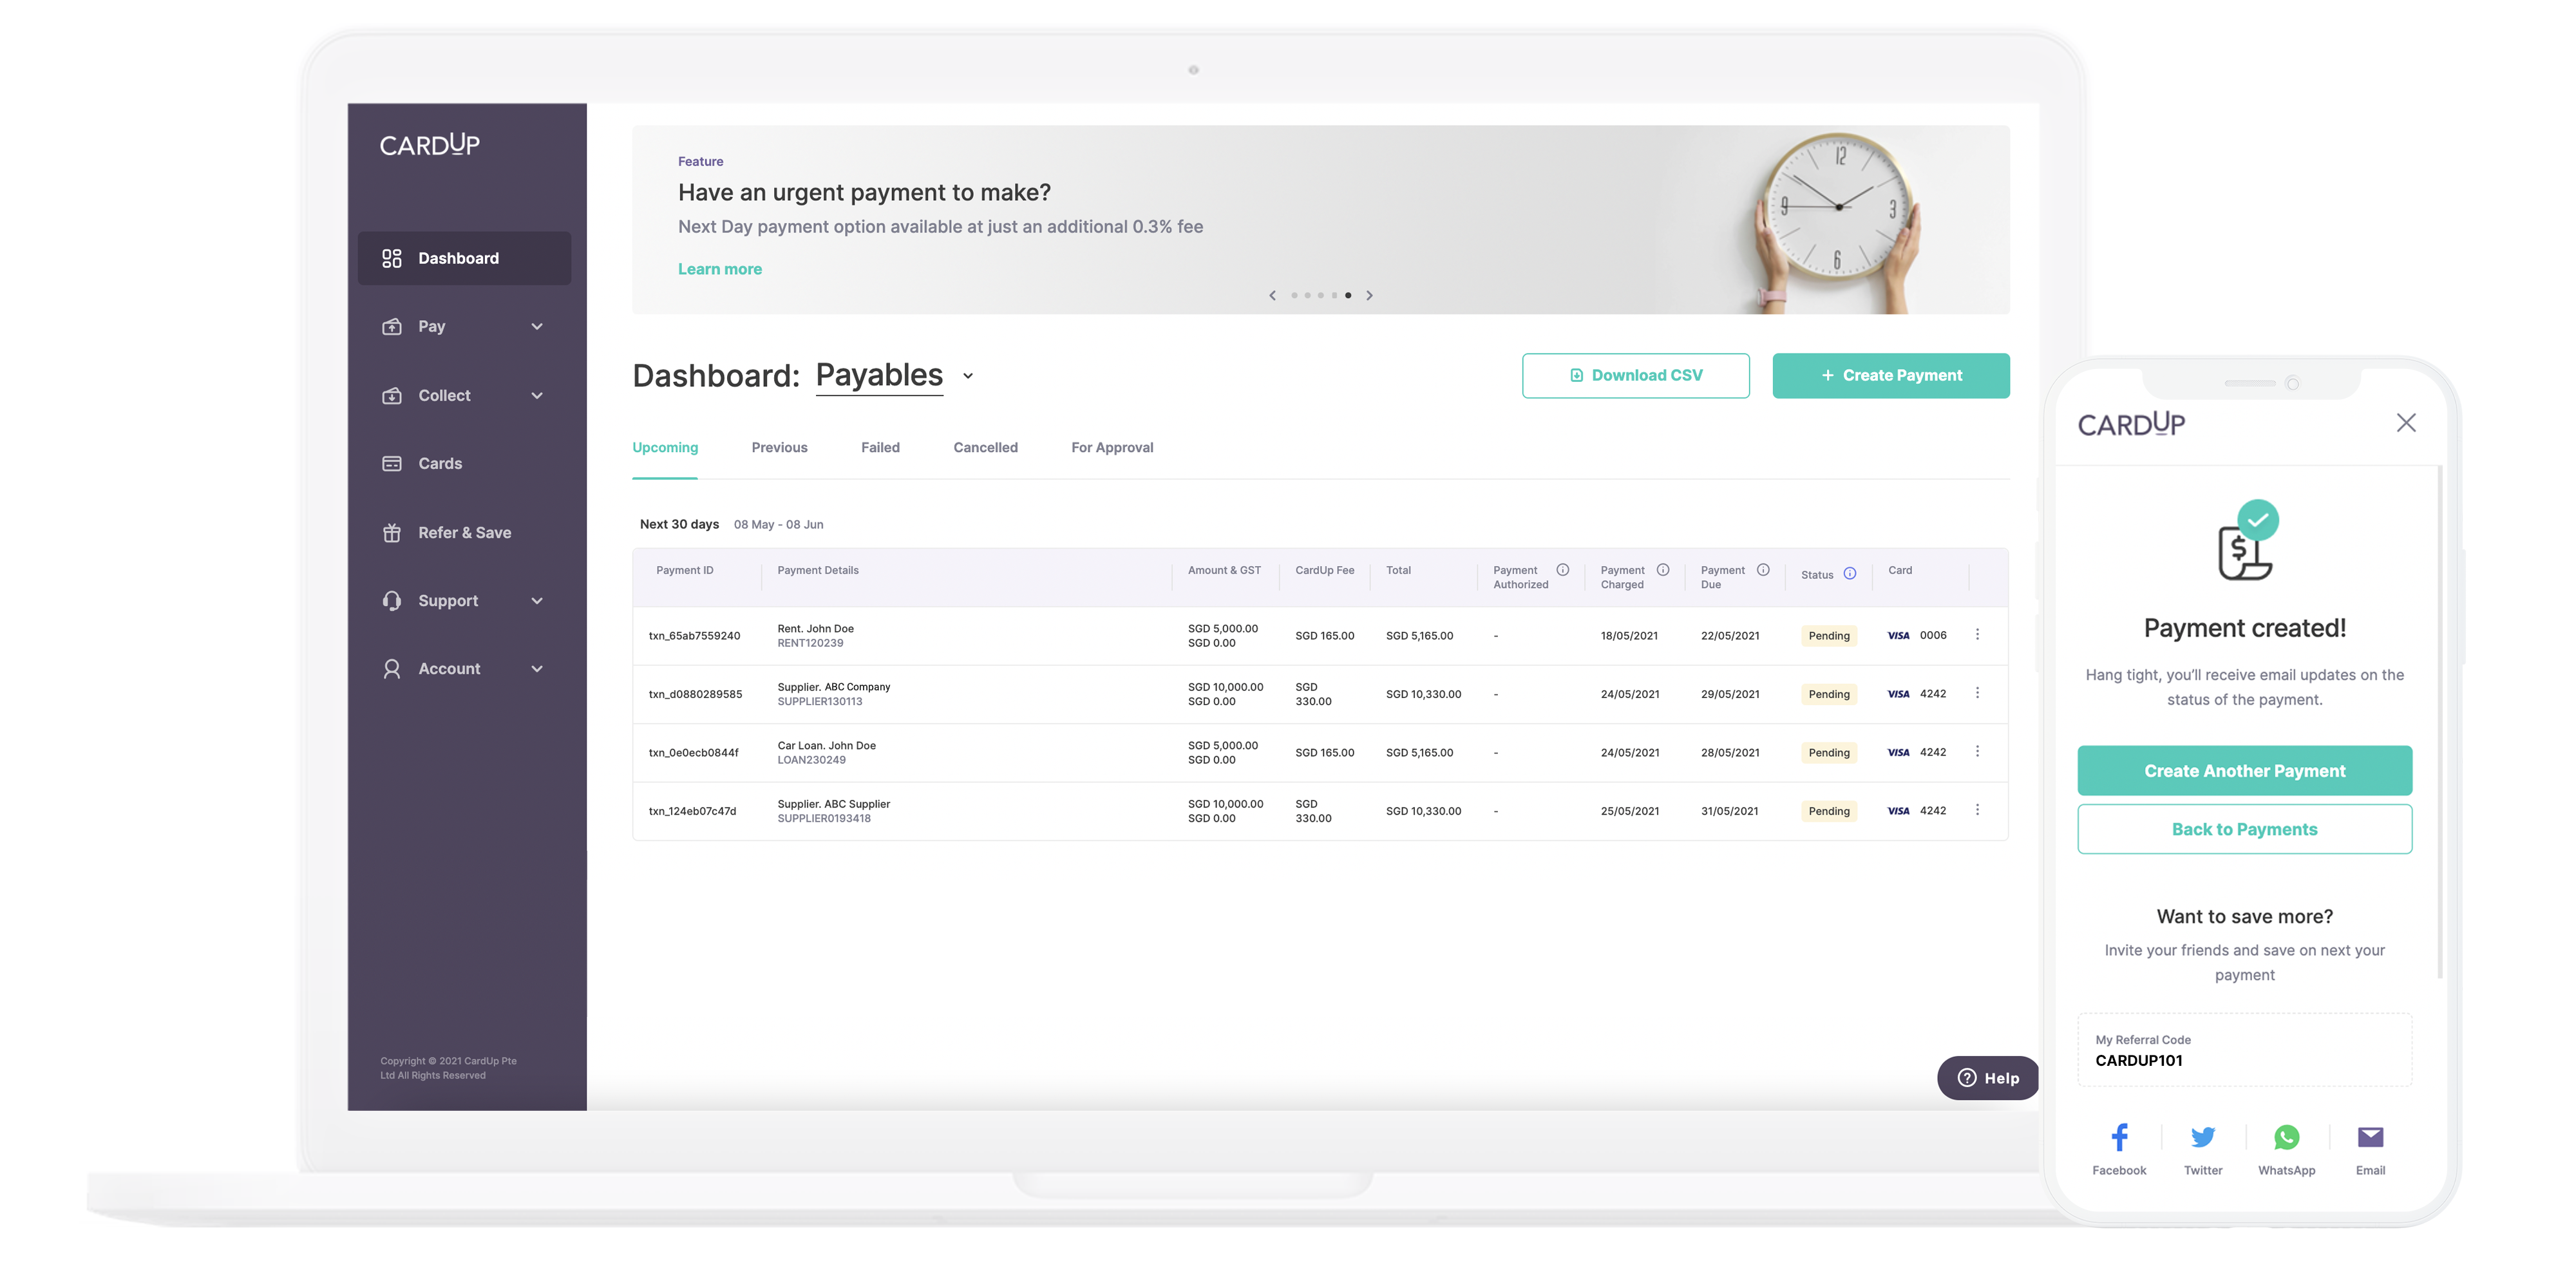Click the Collect wallet icon
Viewport: 2576px width, 1288px height.
pos(392,395)
